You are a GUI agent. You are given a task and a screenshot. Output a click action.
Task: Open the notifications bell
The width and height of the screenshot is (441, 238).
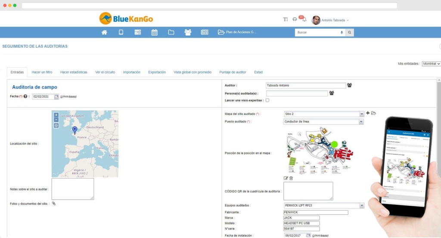[x=304, y=19]
